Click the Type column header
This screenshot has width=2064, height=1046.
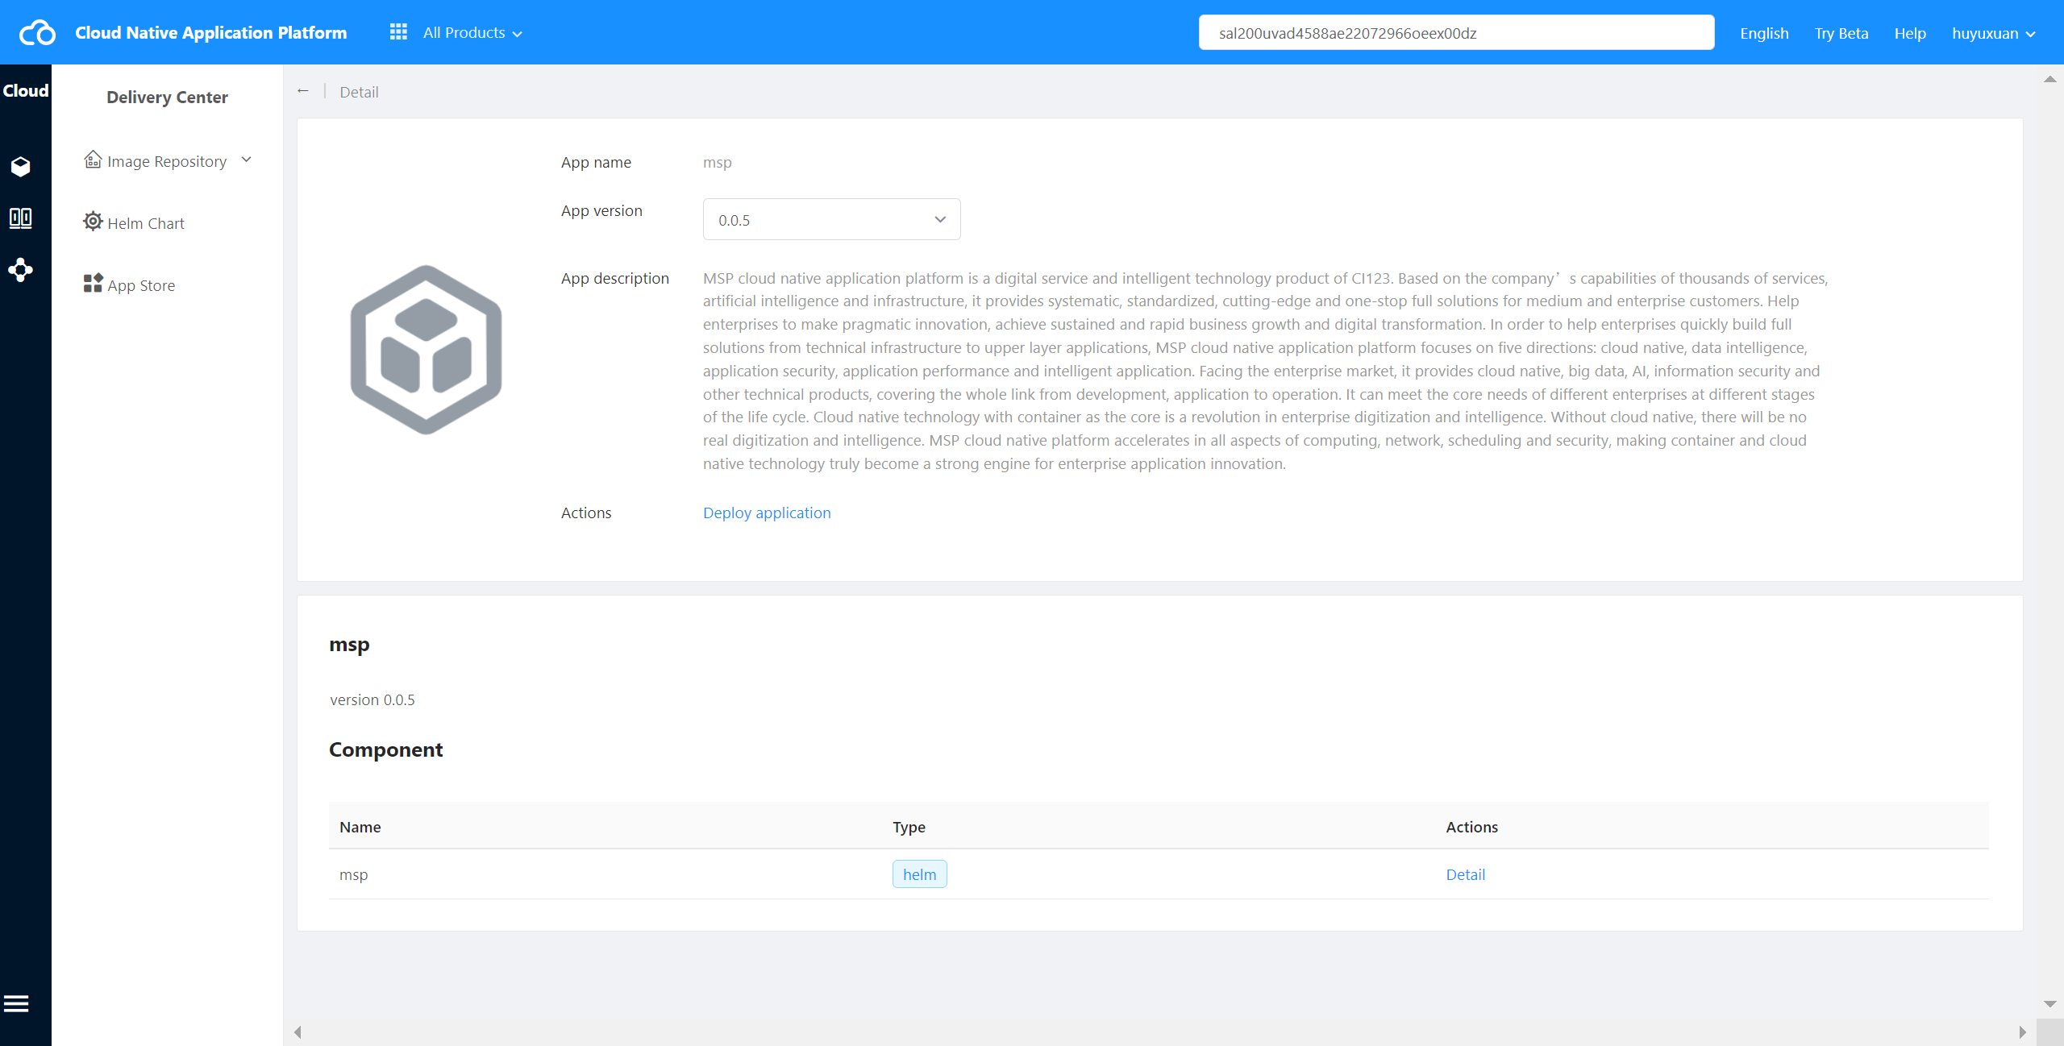coord(909,827)
